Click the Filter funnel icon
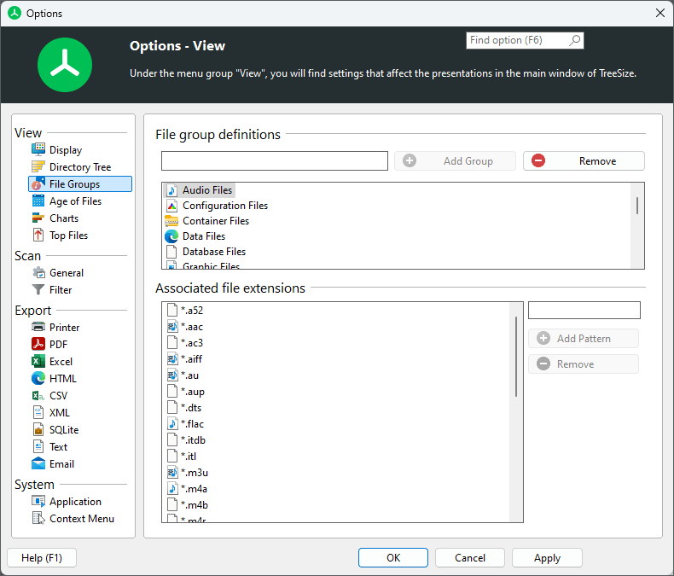The image size is (674, 576). coord(38,290)
